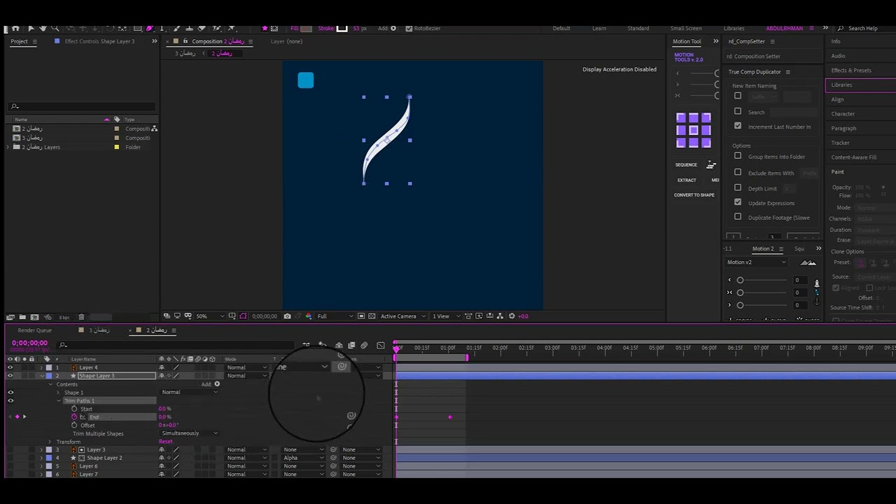This screenshot has height=504, width=896.
Task: Click the trash icon in Project panel
Action: [81, 317]
